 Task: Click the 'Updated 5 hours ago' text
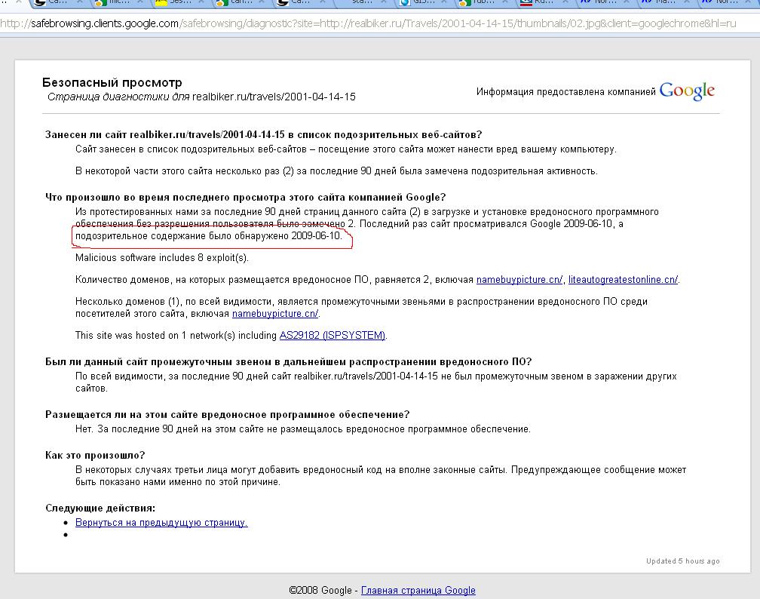coord(682,561)
